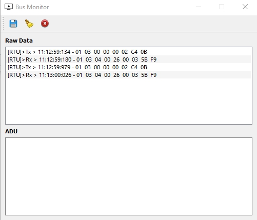Click the Bus Monitor window icon in title bar
The width and height of the screenshot is (257, 220).
tap(9, 7)
